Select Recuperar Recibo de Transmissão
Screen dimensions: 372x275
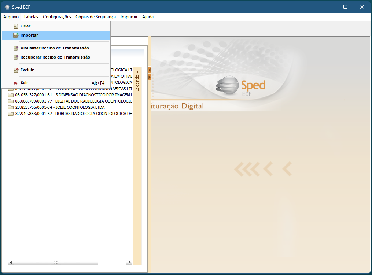(x=56, y=57)
